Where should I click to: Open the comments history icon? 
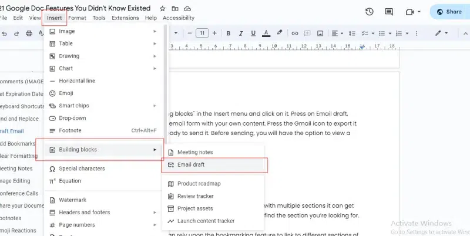389,12
